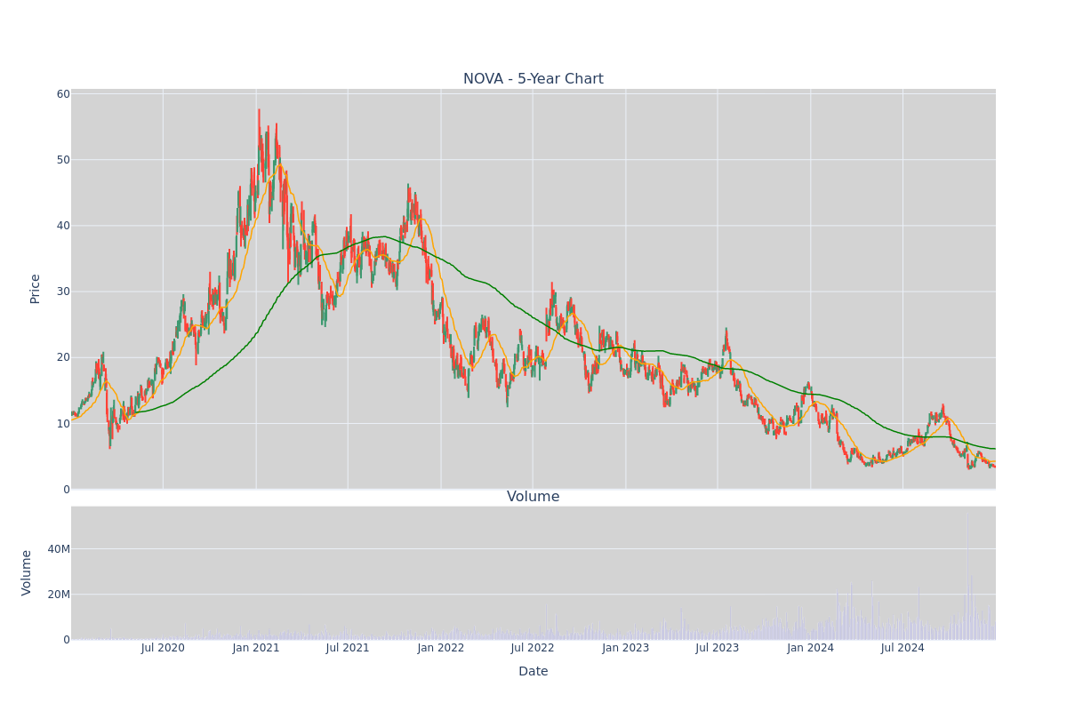Click the chart title "NOVA - 5-Year Chart"
Viewport: 1067px width, 711px height.
click(533, 79)
